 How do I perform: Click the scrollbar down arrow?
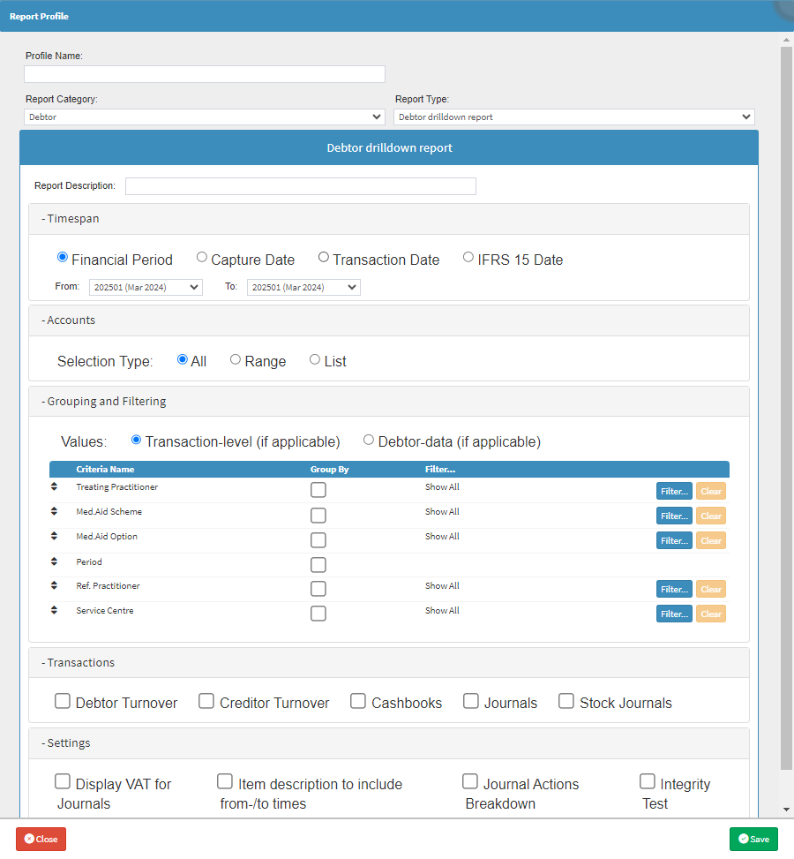[786, 810]
